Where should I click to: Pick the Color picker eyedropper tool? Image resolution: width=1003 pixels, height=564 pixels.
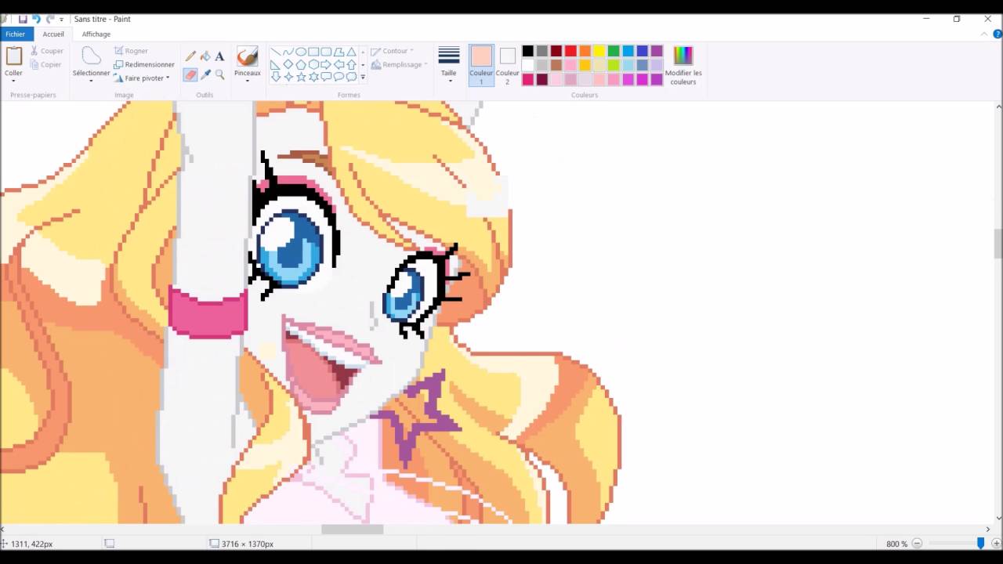pos(205,74)
